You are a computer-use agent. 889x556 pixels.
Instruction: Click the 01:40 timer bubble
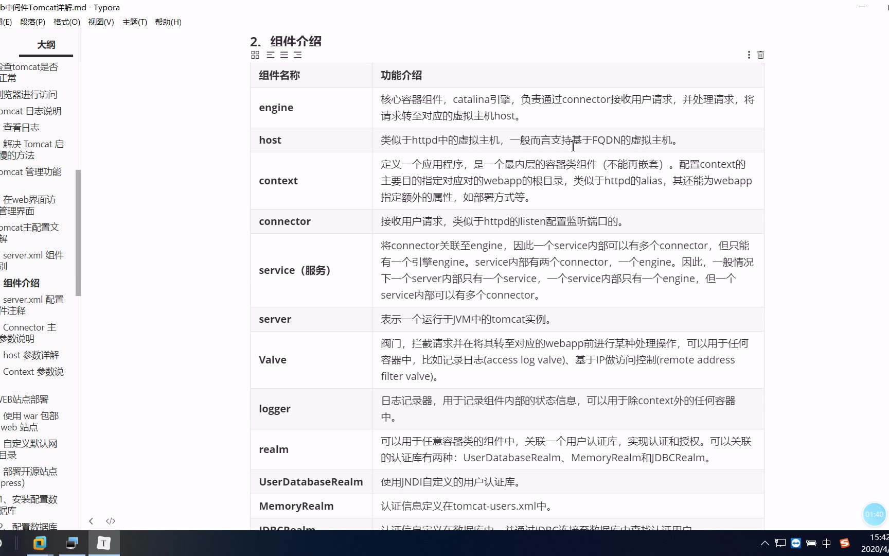[x=874, y=514]
